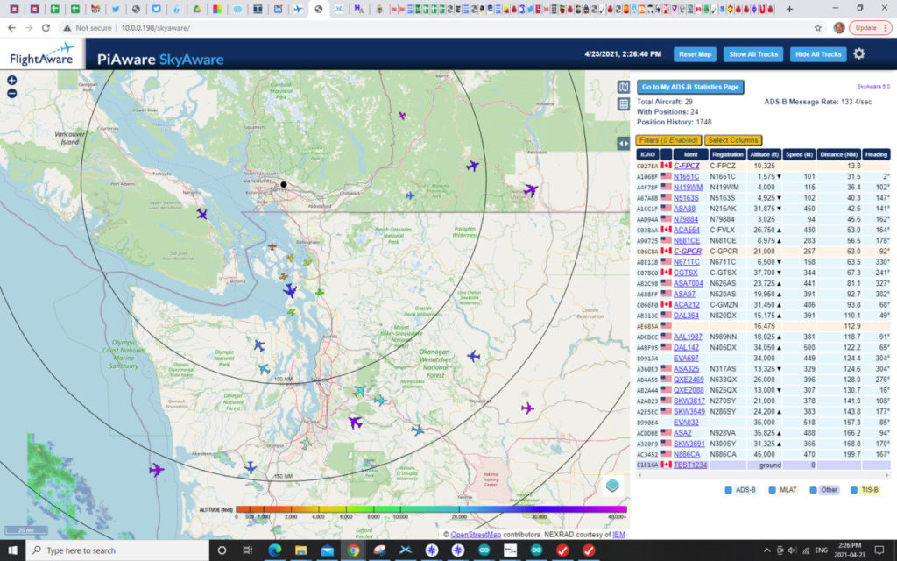The height and width of the screenshot is (561, 897).
Task: Open the TEST1234 flight link
Action: tap(690, 465)
